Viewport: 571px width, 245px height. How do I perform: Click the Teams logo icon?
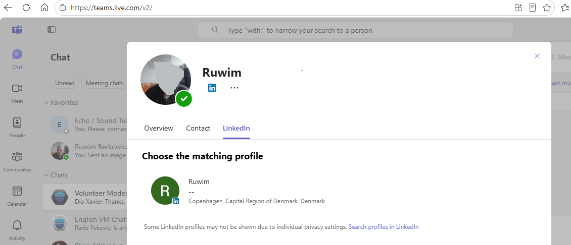pos(17,30)
